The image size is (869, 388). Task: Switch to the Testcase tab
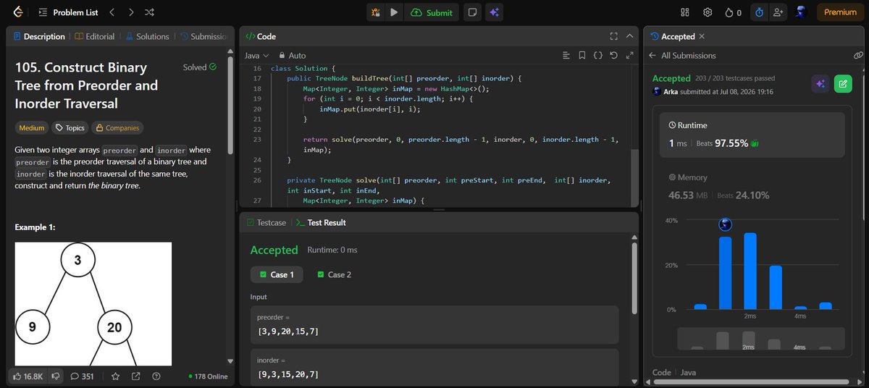pyautogui.click(x=266, y=223)
